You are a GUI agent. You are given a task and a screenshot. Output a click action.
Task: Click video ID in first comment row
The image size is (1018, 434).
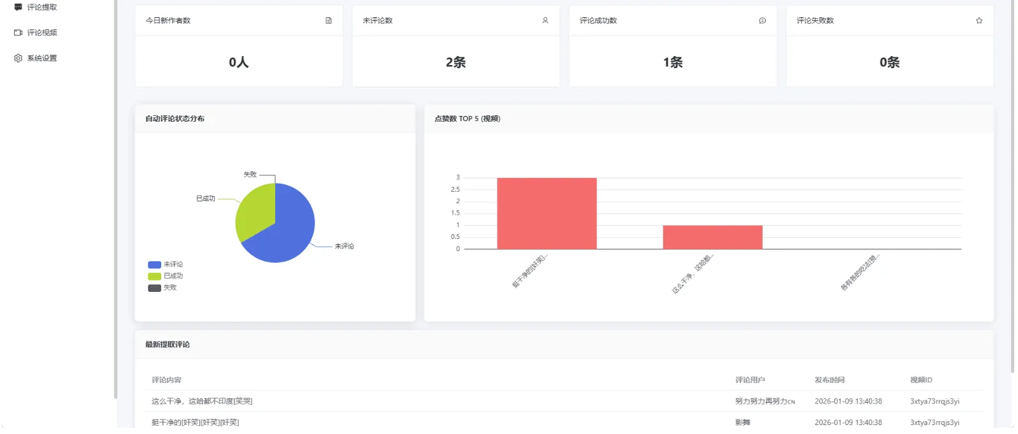click(935, 401)
